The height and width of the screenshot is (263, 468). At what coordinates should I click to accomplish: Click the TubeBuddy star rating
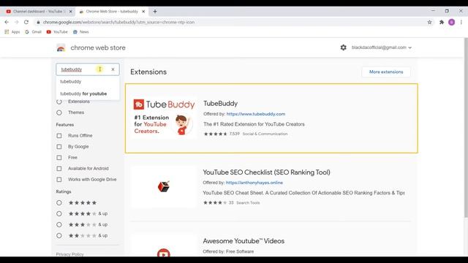(x=216, y=134)
